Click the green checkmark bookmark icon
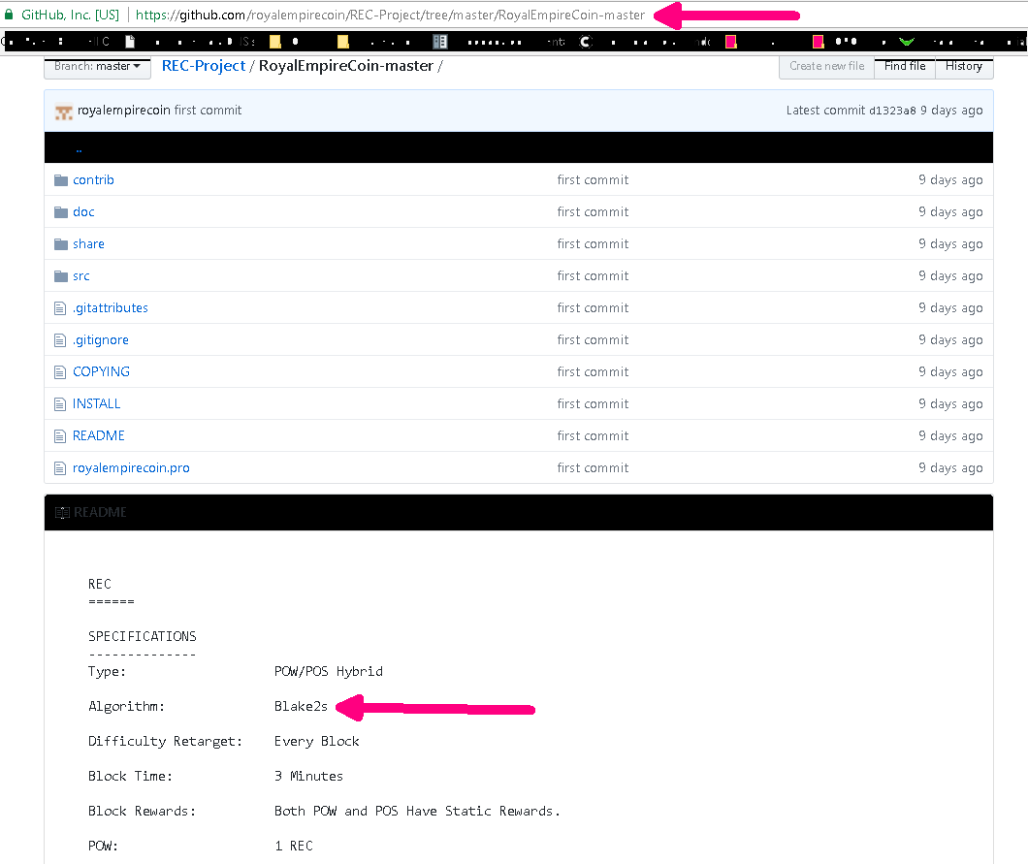1028x864 pixels. point(907,42)
